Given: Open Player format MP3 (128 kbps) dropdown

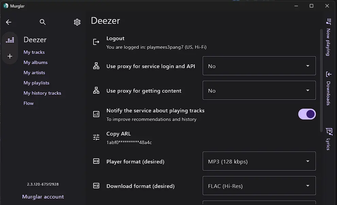Looking at the screenshot, I should (259, 161).
